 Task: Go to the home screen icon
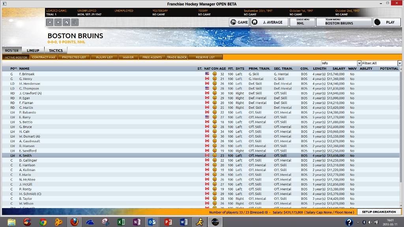[66, 22]
